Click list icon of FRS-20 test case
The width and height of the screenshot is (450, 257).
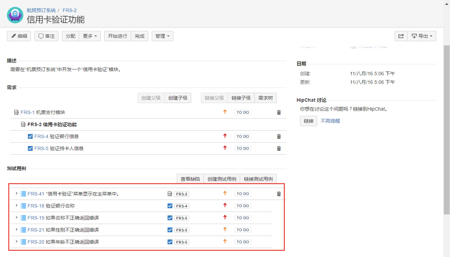click(x=23, y=242)
